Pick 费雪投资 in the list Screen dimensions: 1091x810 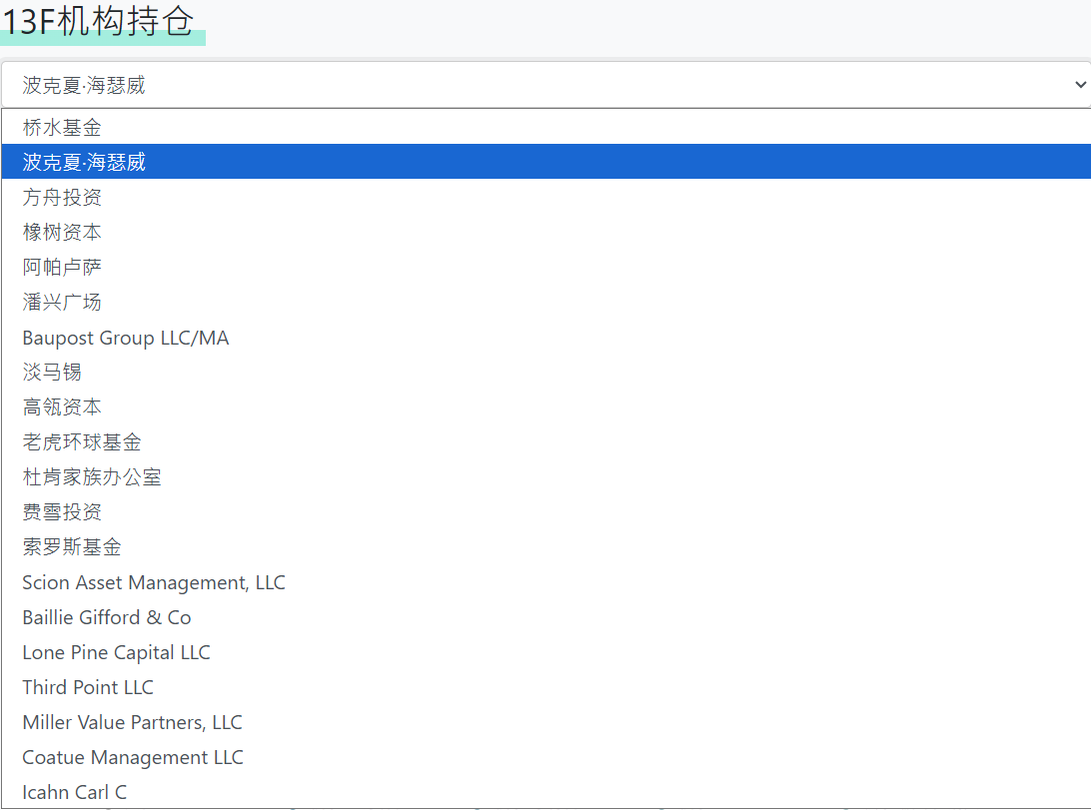pyautogui.click(x=62, y=511)
